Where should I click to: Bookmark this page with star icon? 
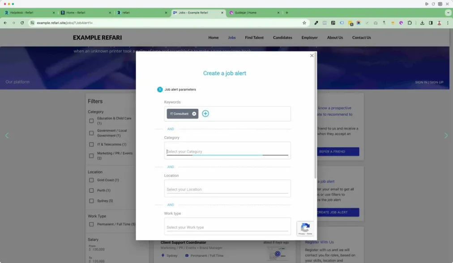[304, 23]
